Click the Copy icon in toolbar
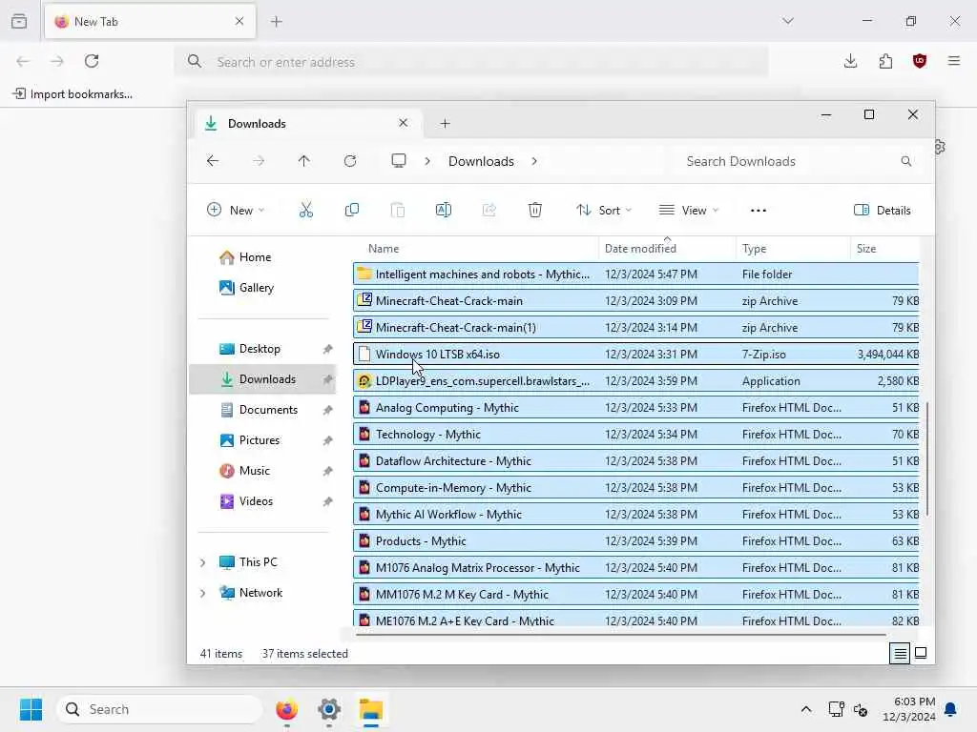The image size is (977, 732). click(x=352, y=211)
